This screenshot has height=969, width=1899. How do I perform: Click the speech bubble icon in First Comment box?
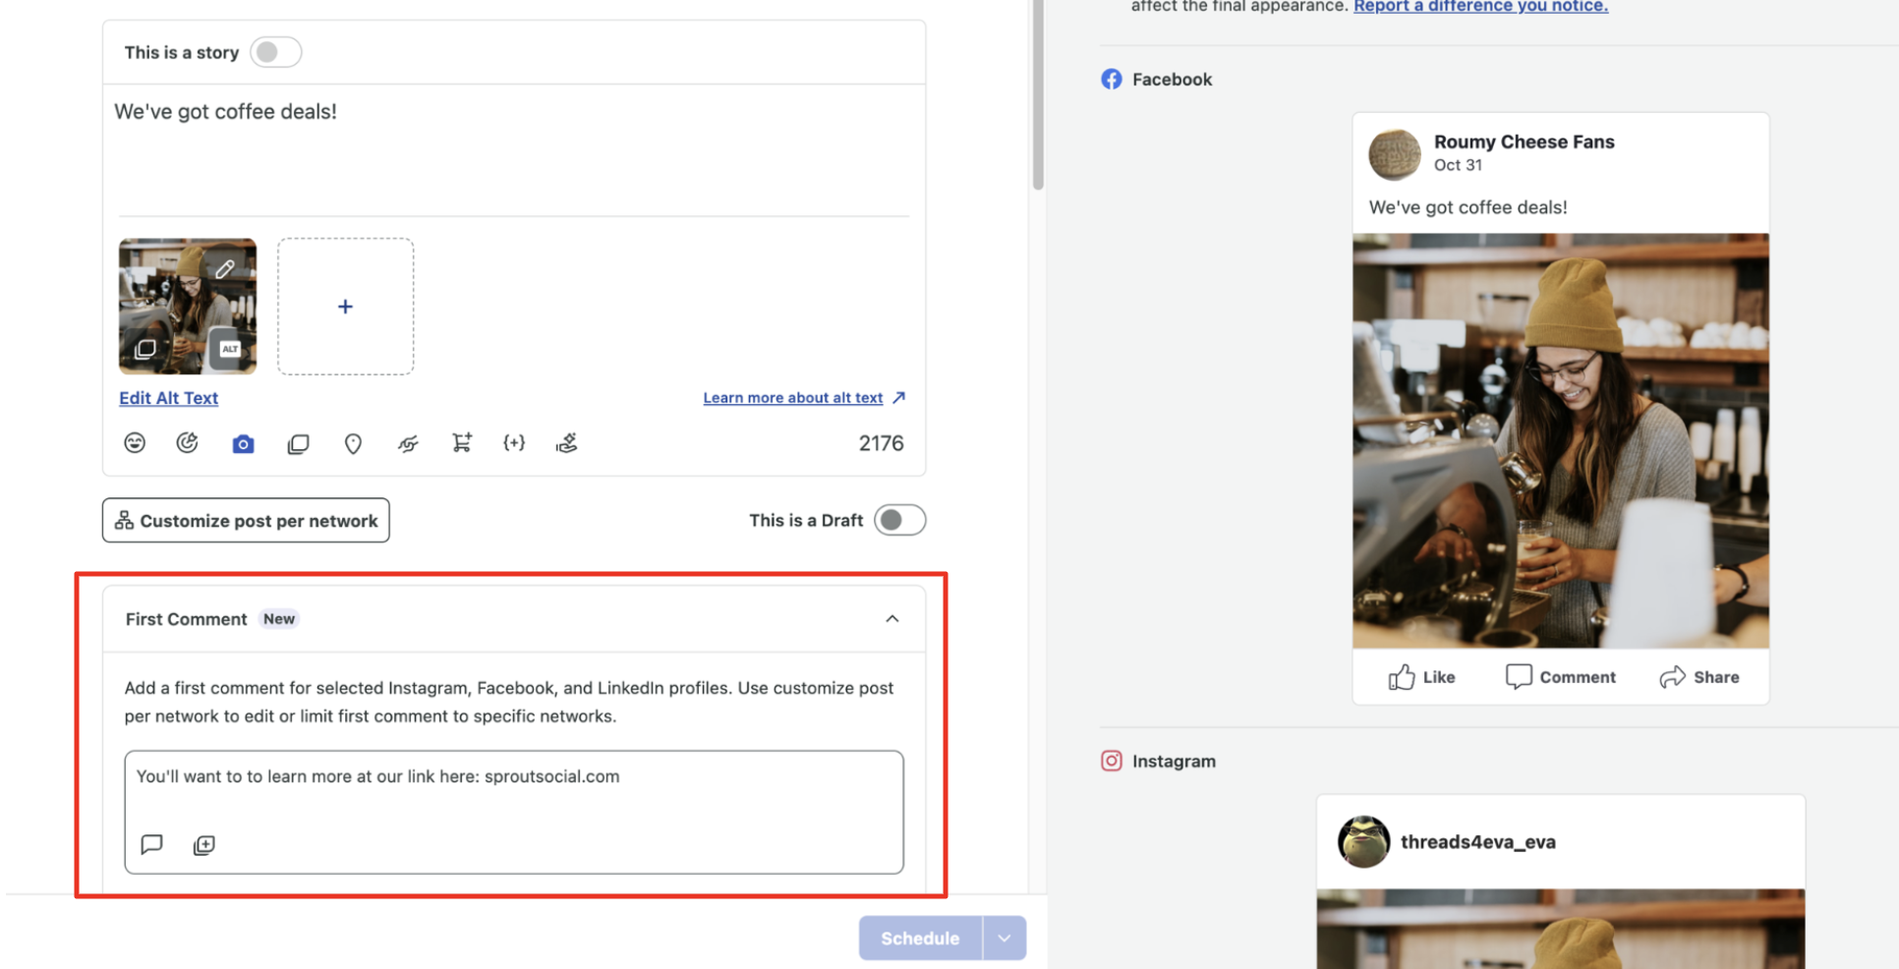pyautogui.click(x=151, y=844)
